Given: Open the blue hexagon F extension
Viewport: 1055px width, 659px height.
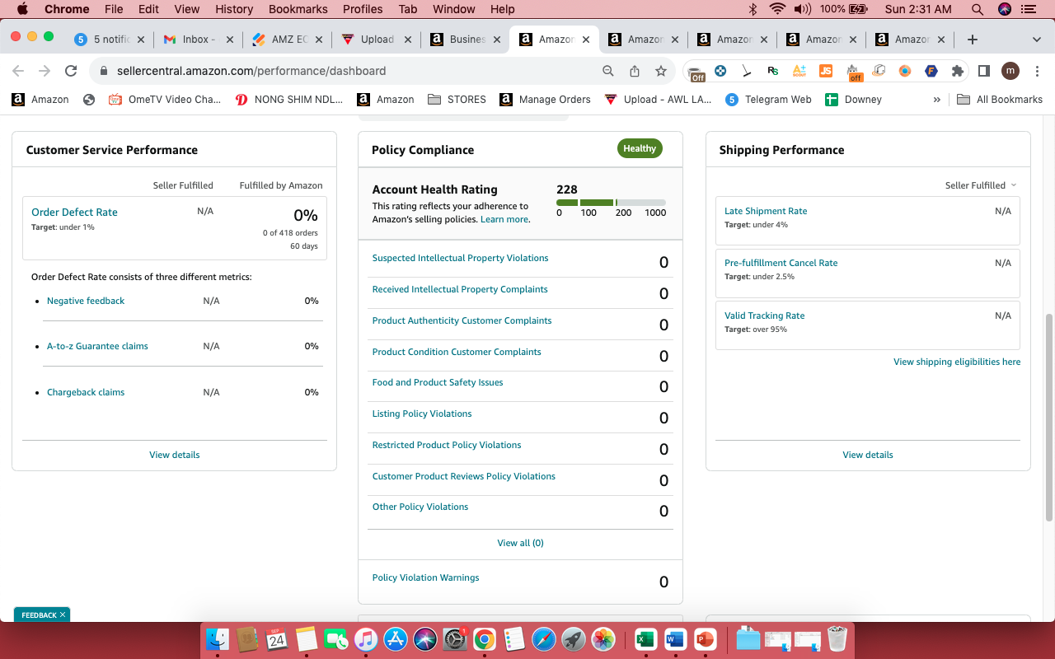Looking at the screenshot, I should click(x=931, y=71).
